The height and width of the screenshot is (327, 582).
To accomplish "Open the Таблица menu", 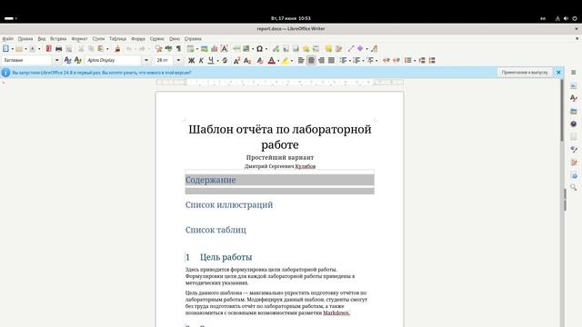I will point(117,38).
